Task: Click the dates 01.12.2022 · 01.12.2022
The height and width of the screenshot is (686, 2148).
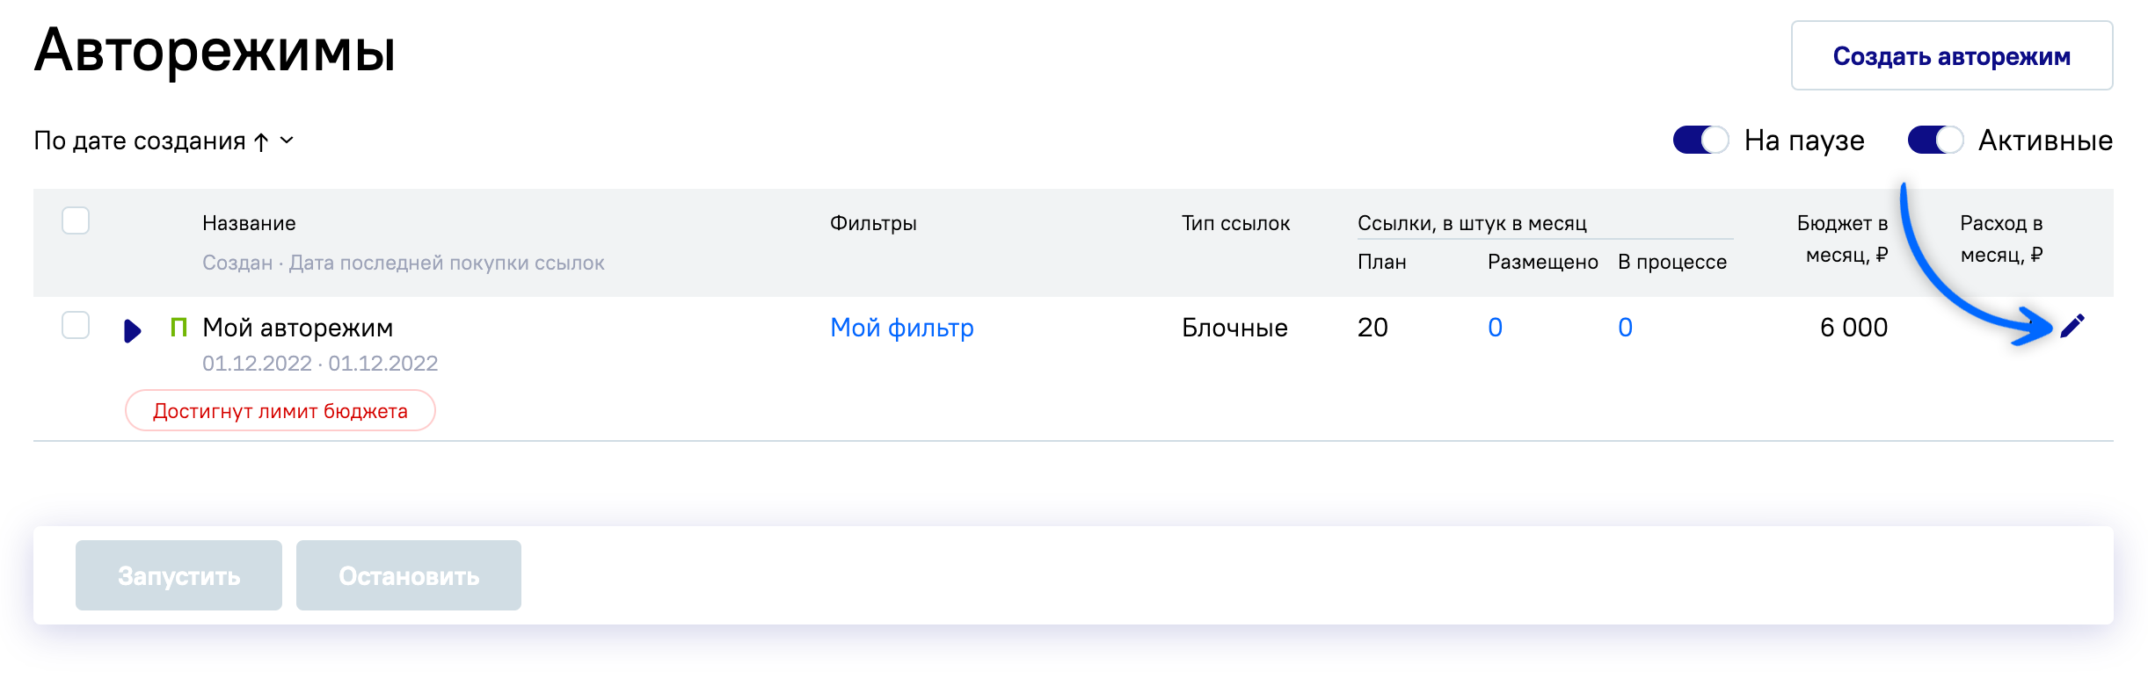Action: click(320, 364)
